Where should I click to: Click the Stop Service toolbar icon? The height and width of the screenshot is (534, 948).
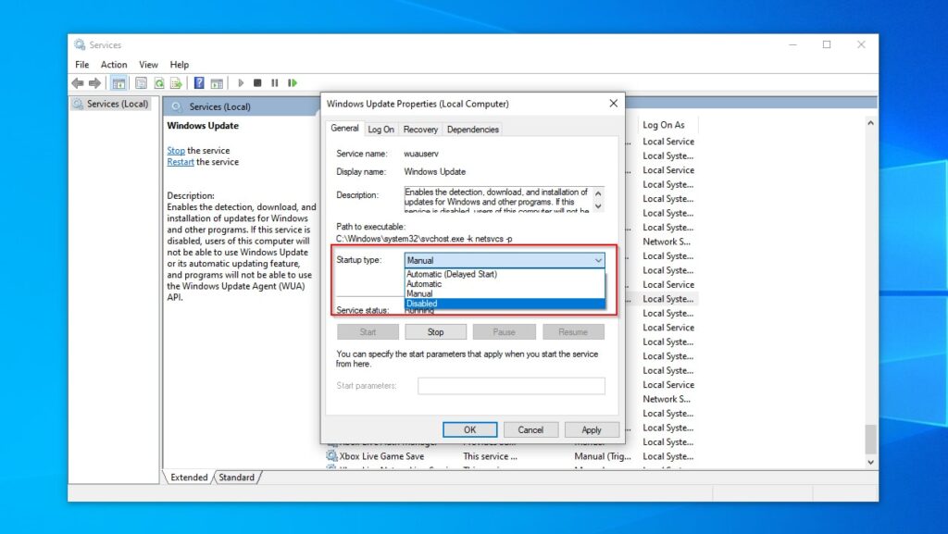point(259,82)
